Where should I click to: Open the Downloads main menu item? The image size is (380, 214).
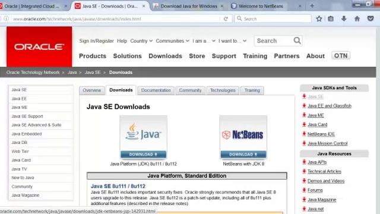click(x=165, y=56)
